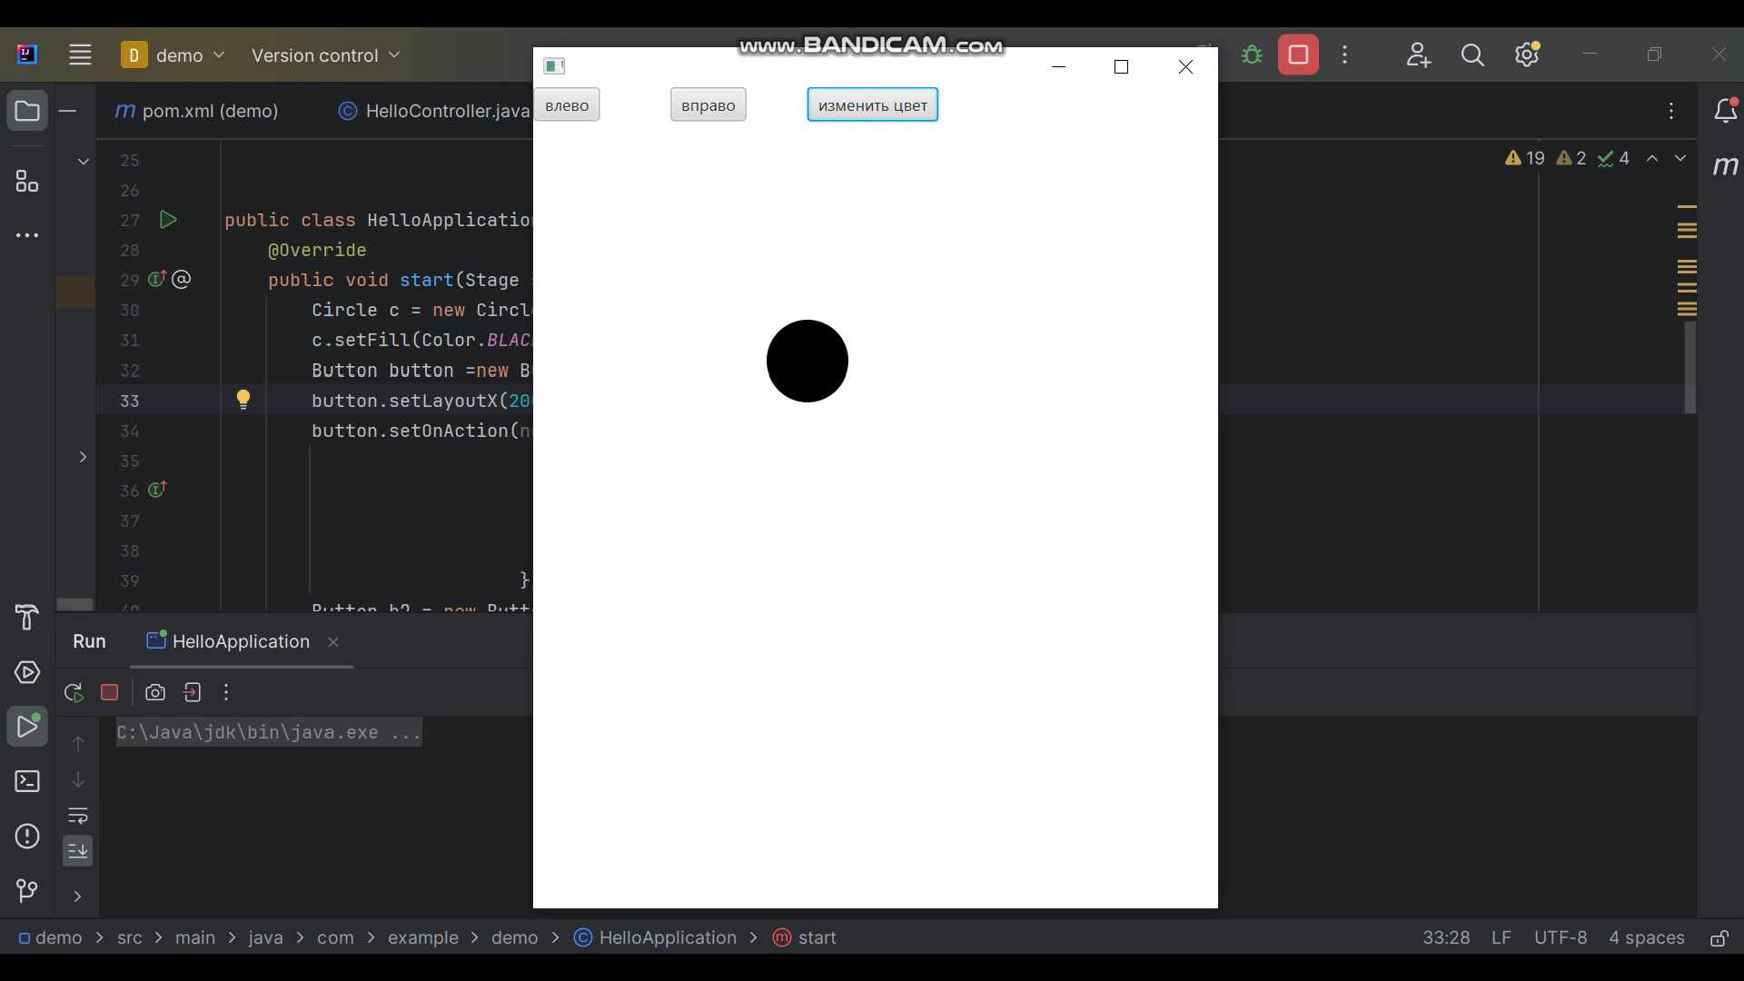Click the run gutter icon on line 27
1744x981 pixels.
point(168,220)
